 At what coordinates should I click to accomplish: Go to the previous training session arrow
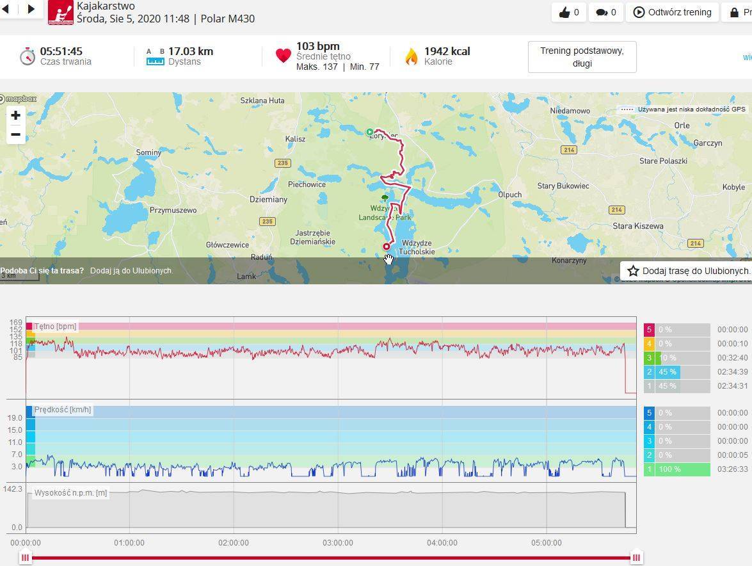tap(6, 9)
